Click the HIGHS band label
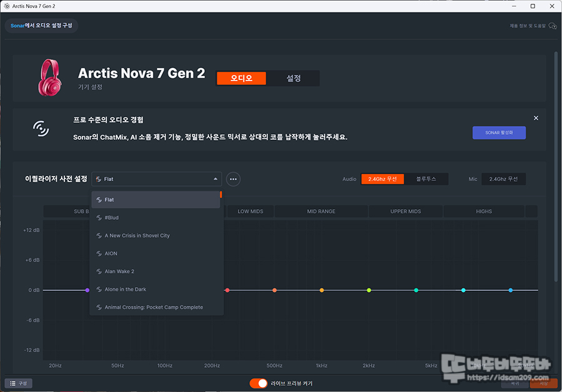 point(484,212)
